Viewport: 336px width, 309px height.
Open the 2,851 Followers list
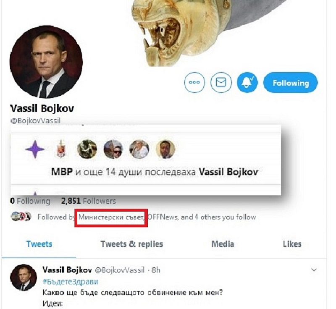point(89,201)
